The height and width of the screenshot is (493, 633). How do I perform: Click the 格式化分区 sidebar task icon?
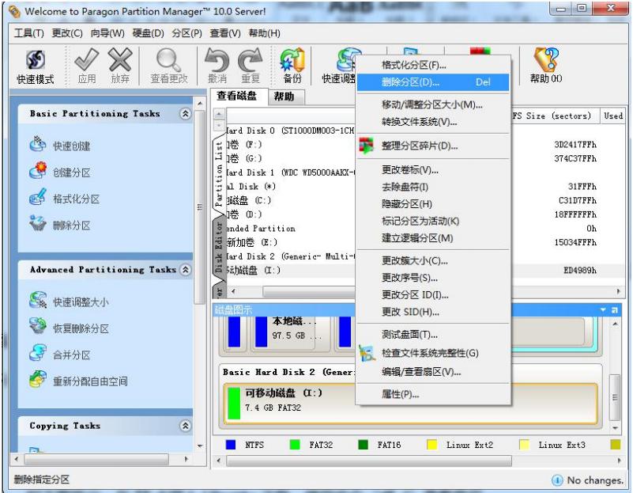(x=38, y=197)
